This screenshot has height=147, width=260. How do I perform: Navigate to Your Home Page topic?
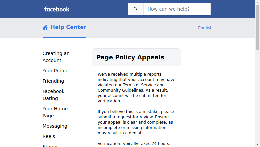[55, 112]
